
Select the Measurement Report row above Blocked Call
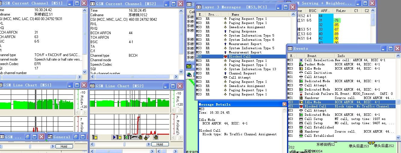point(241,52)
